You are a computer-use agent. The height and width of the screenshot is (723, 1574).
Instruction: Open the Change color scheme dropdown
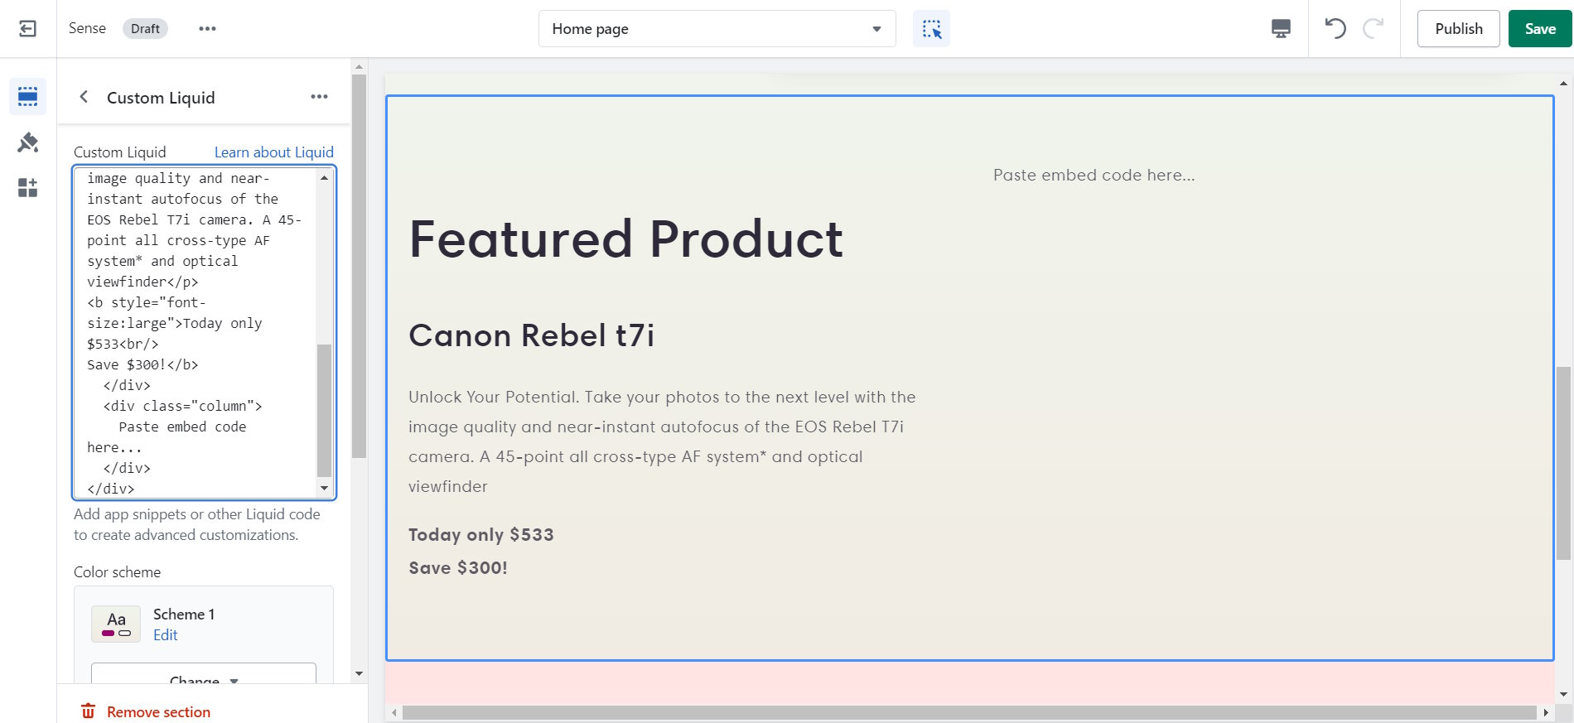pos(203,673)
